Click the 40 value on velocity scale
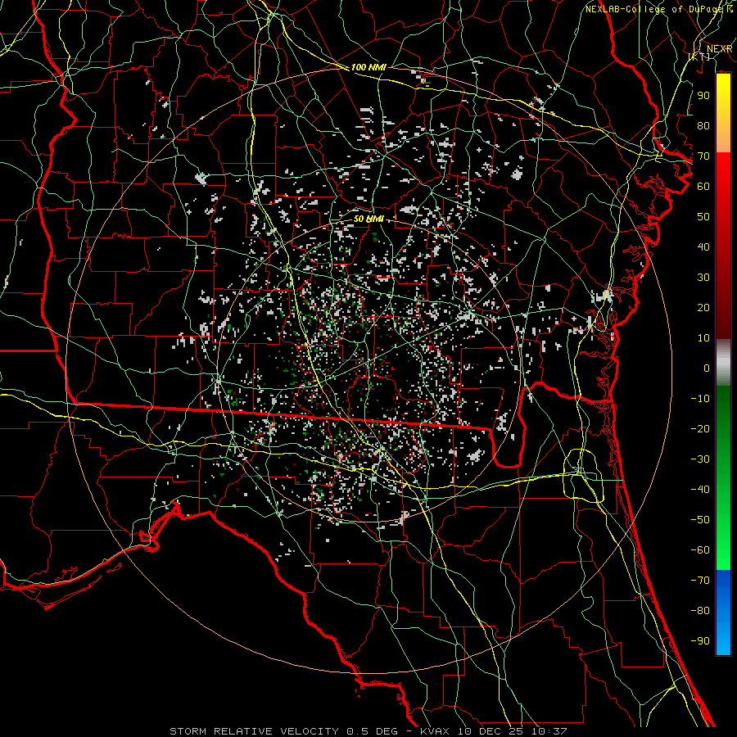 [x=703, y=247]
